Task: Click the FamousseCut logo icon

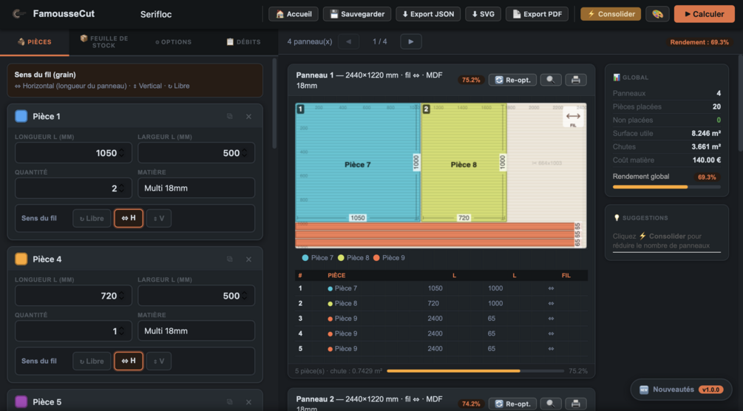Action: pos(19,14)
